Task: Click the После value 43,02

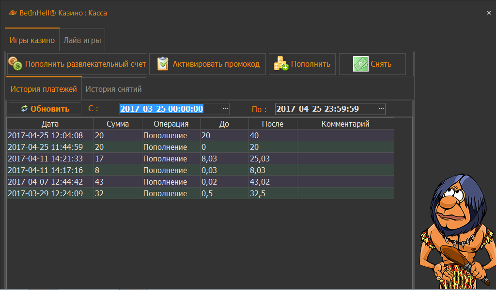Action: point(260,182)
